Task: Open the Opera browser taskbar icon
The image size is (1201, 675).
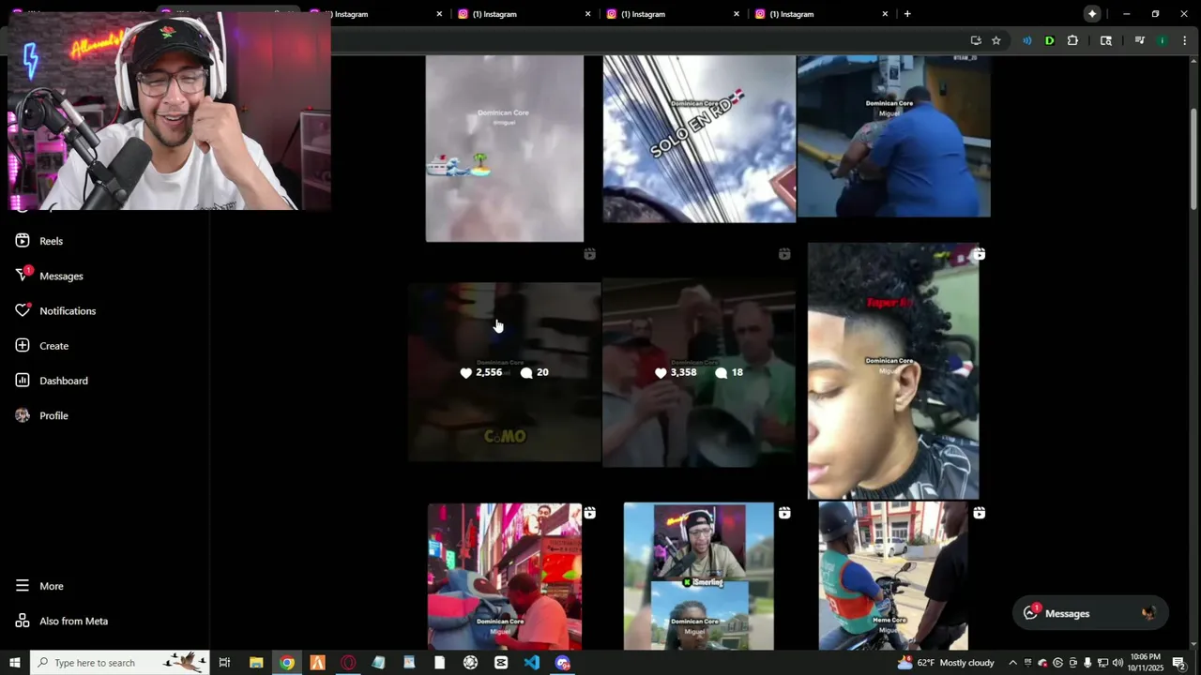Action: click(348, 663)
